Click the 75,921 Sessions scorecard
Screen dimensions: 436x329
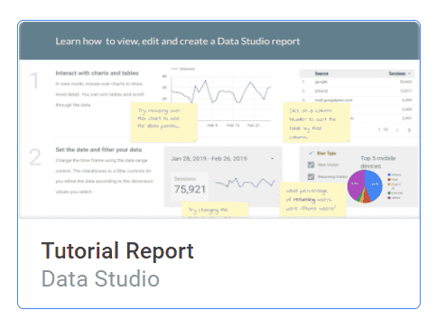190,186
